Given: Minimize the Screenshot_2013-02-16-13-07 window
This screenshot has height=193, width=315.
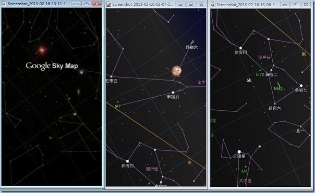Looking at the screenshot, I should [x=180, y=4].
